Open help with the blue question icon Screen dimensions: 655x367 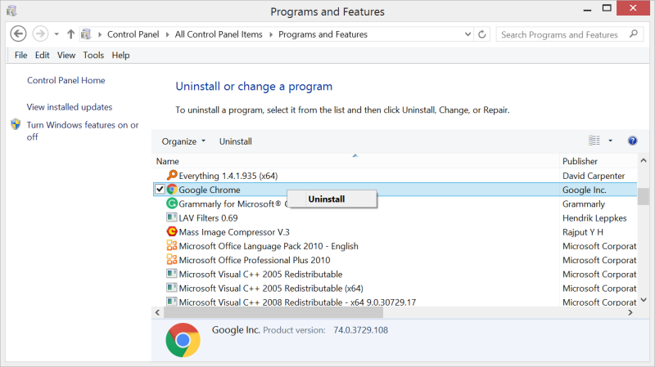(x=632, y=141)
